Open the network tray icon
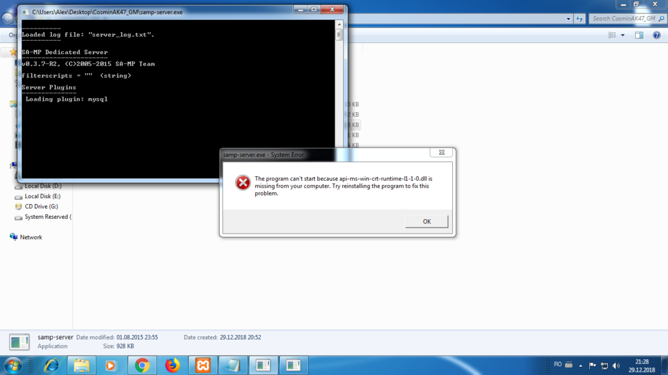 [x=604, y=365]
